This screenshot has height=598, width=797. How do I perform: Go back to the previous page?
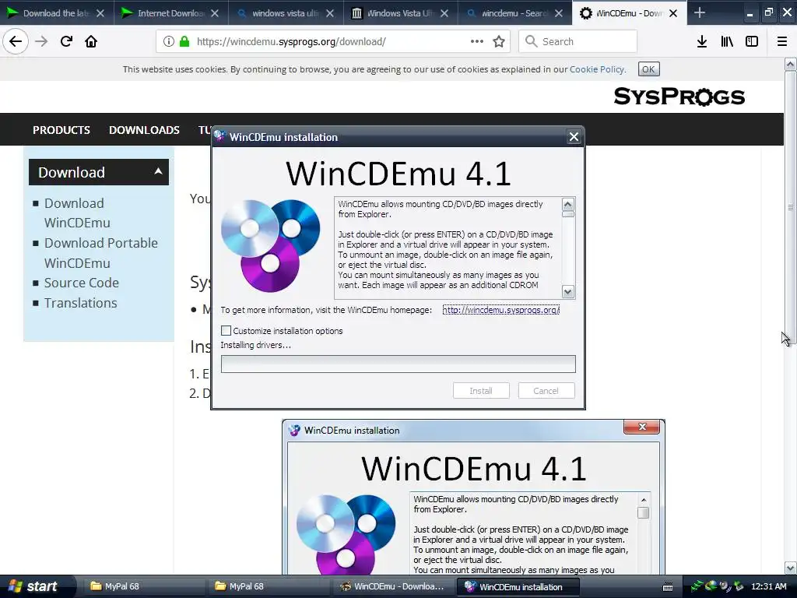16,41
